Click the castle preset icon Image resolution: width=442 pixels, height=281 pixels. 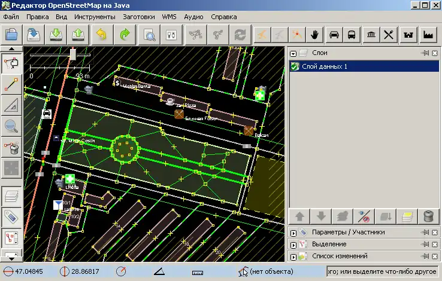(410, 34)
